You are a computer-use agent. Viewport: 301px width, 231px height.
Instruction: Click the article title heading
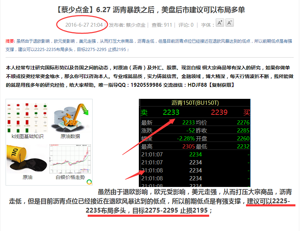point(150,9)
